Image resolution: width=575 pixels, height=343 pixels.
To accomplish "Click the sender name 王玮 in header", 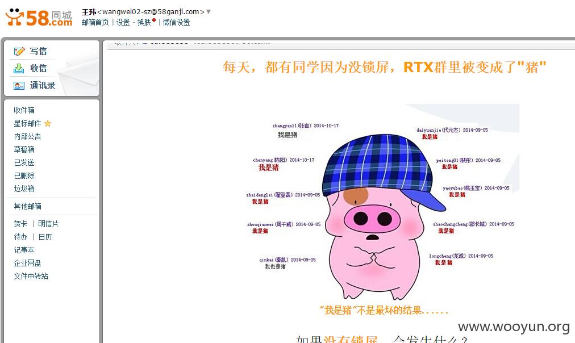I will (89, 12).
